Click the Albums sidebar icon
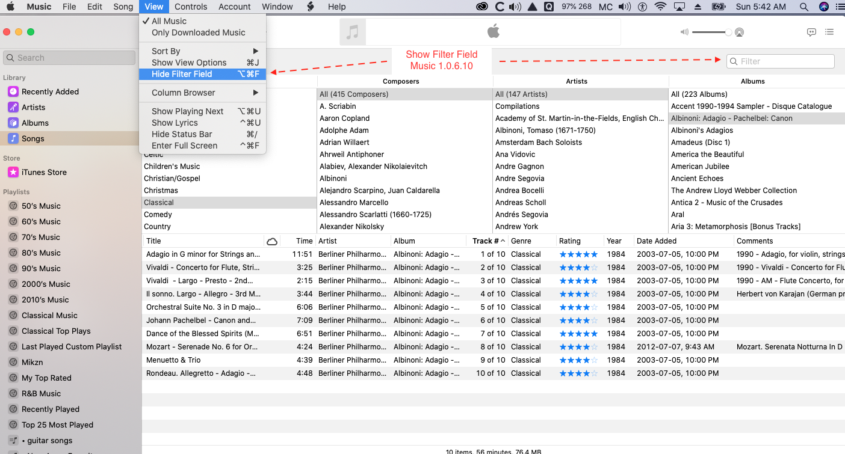 click(x=13, y=123)
